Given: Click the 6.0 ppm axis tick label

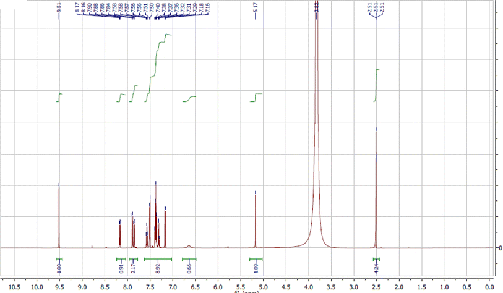Looking at the screenshot, I should click(x=218, y=287).
